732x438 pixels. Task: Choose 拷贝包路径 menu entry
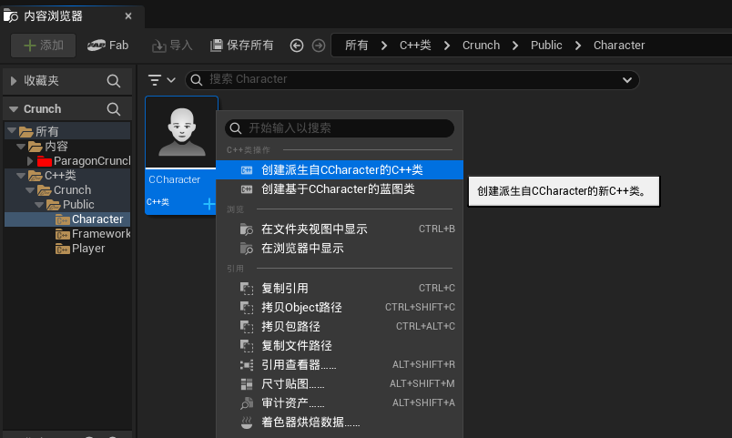point(340,326)
